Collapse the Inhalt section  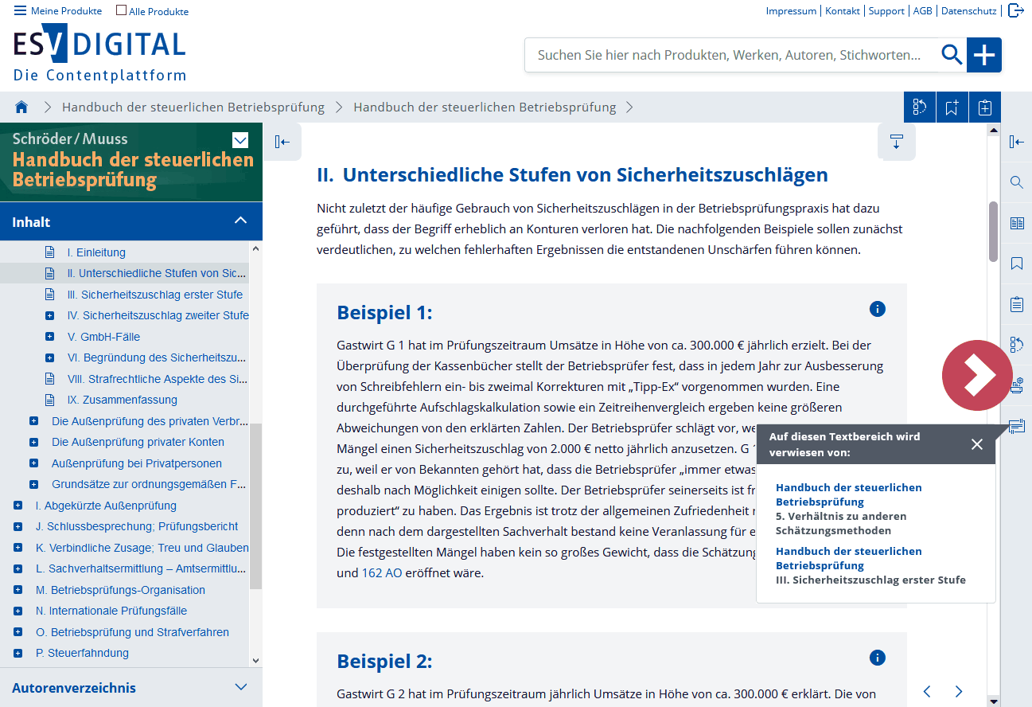241,221
